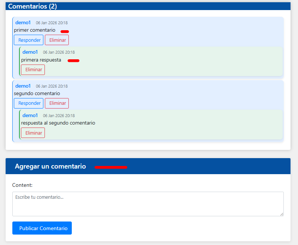Select the "primera respuesta" reply text
The width and height of the screenshot is (298, 245).
(41, 60)
